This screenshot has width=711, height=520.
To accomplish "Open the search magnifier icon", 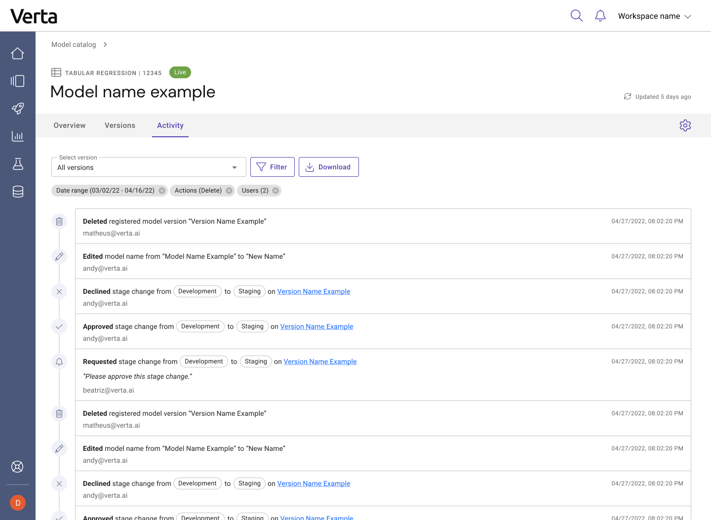I will 576,16.
